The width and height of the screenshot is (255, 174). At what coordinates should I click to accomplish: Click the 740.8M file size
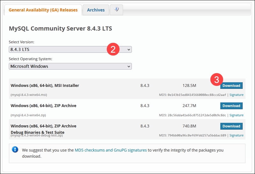(189, 126)
